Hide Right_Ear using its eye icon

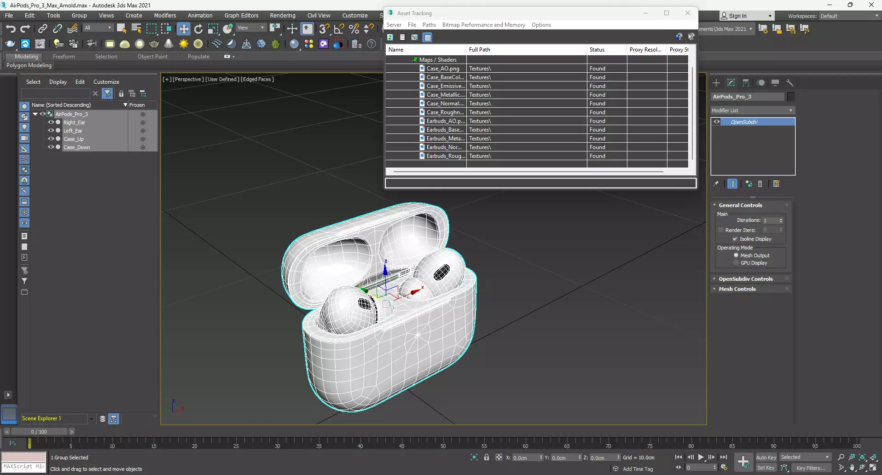coord(51,122)
